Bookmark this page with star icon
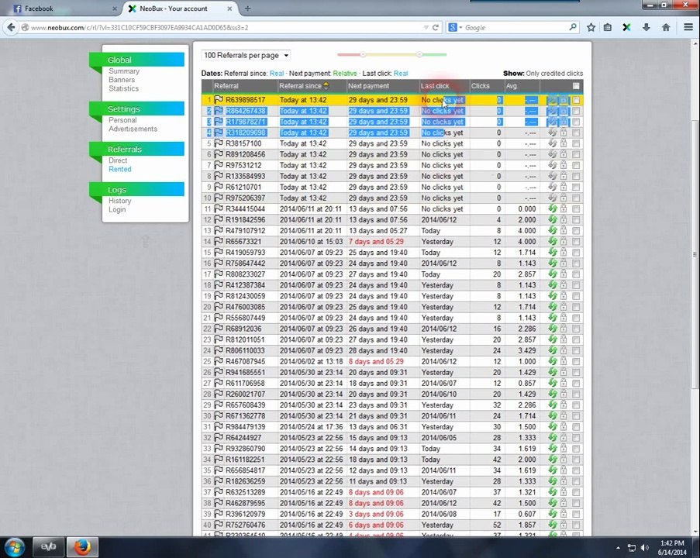Viewport: 700px width, 558px height. (x=591, y=27)
